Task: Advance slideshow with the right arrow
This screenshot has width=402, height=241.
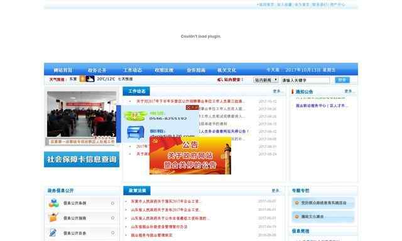Action: 113,135
